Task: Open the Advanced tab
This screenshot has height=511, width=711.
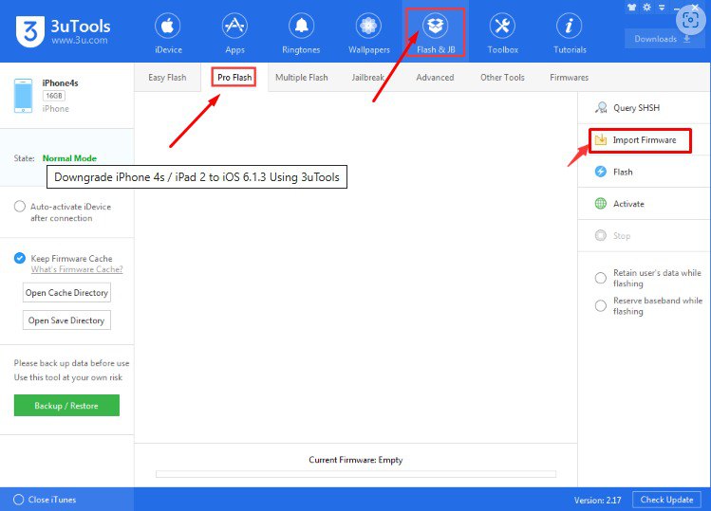Action: pyautogui.click(x=435, y=78)
